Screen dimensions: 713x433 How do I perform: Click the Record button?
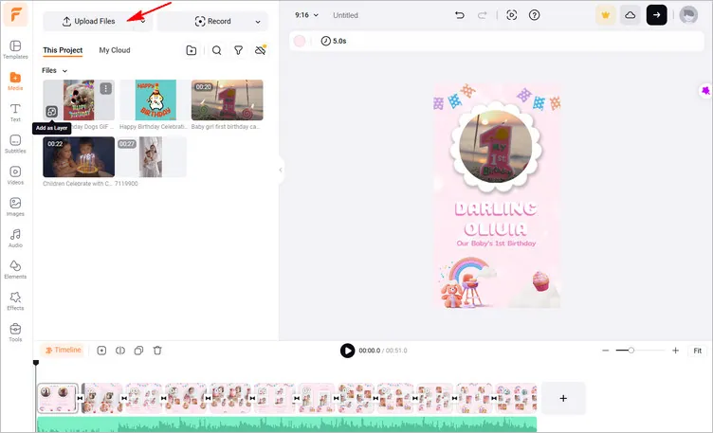pos(212,22)
